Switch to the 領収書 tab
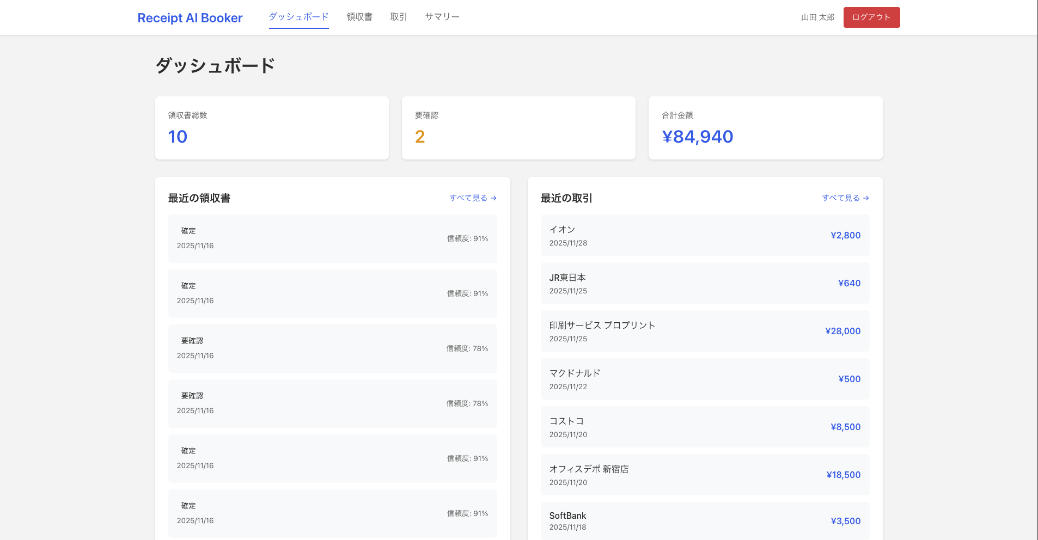This screenshot has width=1038, height=540. point(358,16)
